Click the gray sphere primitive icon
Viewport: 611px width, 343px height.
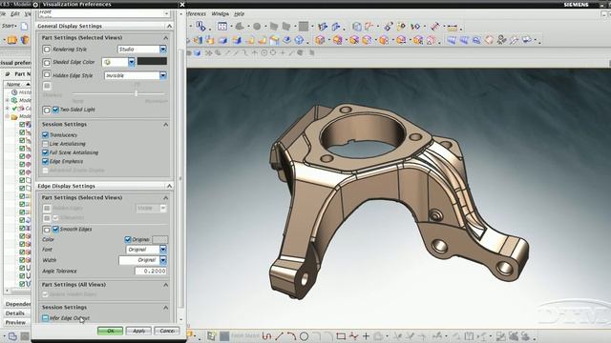click(x=257, y=27)
